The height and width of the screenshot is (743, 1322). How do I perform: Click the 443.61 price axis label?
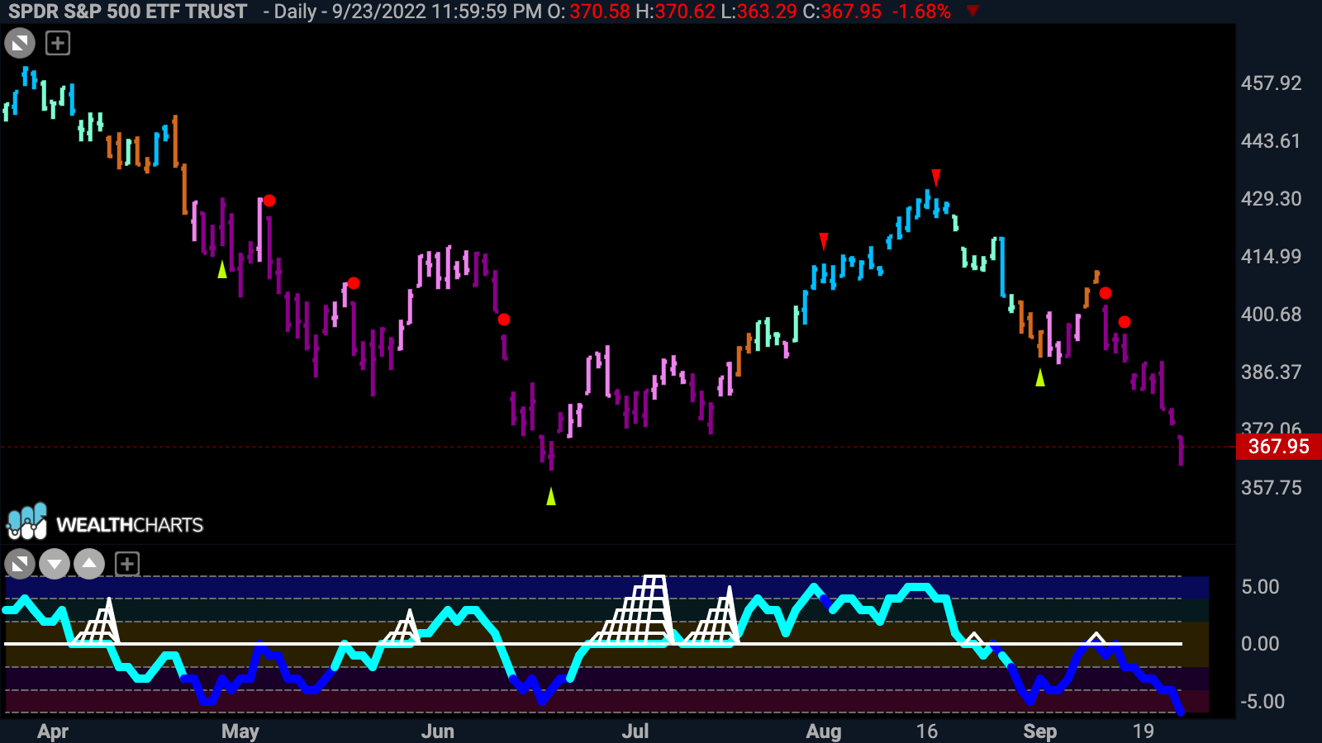click(x=1271, y=141)
